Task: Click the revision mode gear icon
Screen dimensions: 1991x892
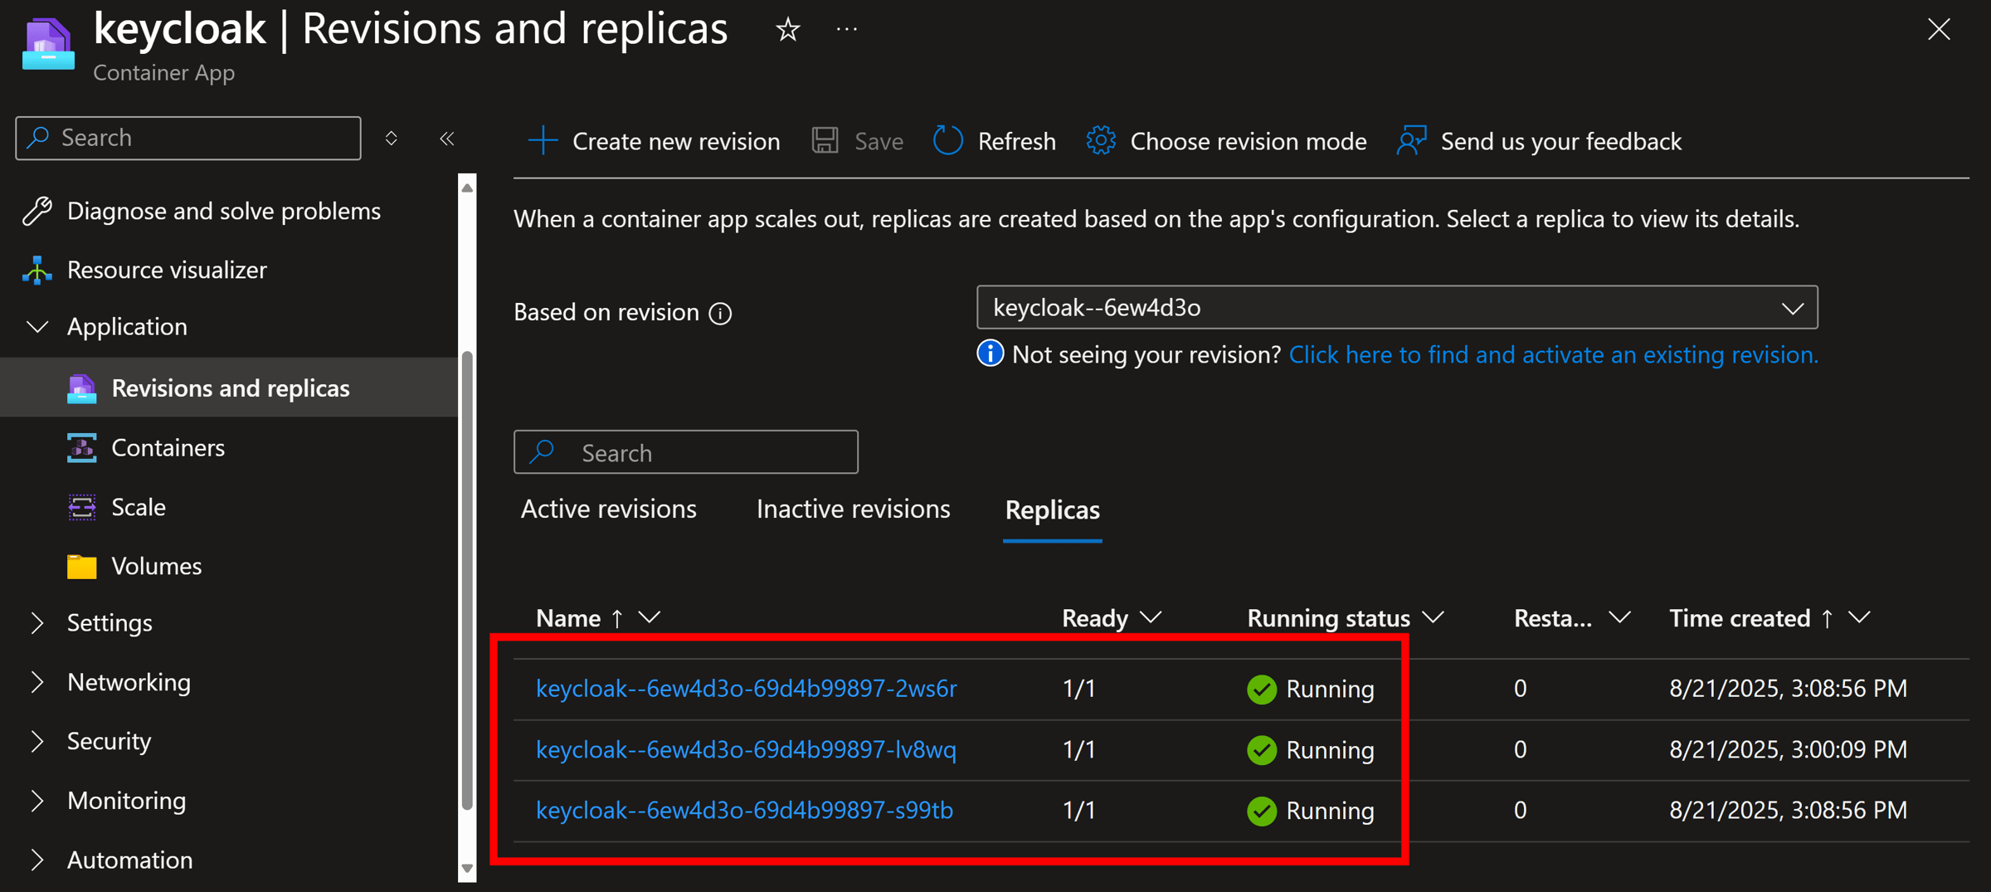Action: pyautogui.click(x=1101, y=140)
